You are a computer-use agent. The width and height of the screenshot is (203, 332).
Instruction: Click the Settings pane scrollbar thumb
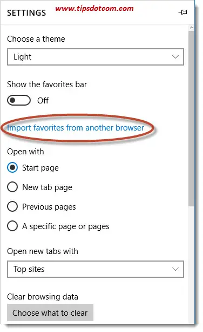click(x=192, y=118)
